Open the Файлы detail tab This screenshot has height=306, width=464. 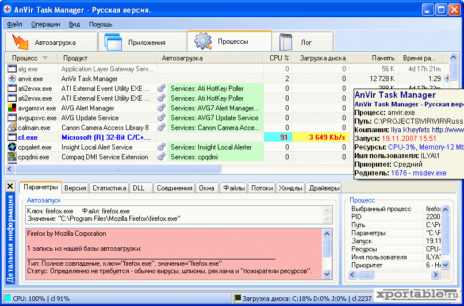pyautogui.click(x=234, y=188)
